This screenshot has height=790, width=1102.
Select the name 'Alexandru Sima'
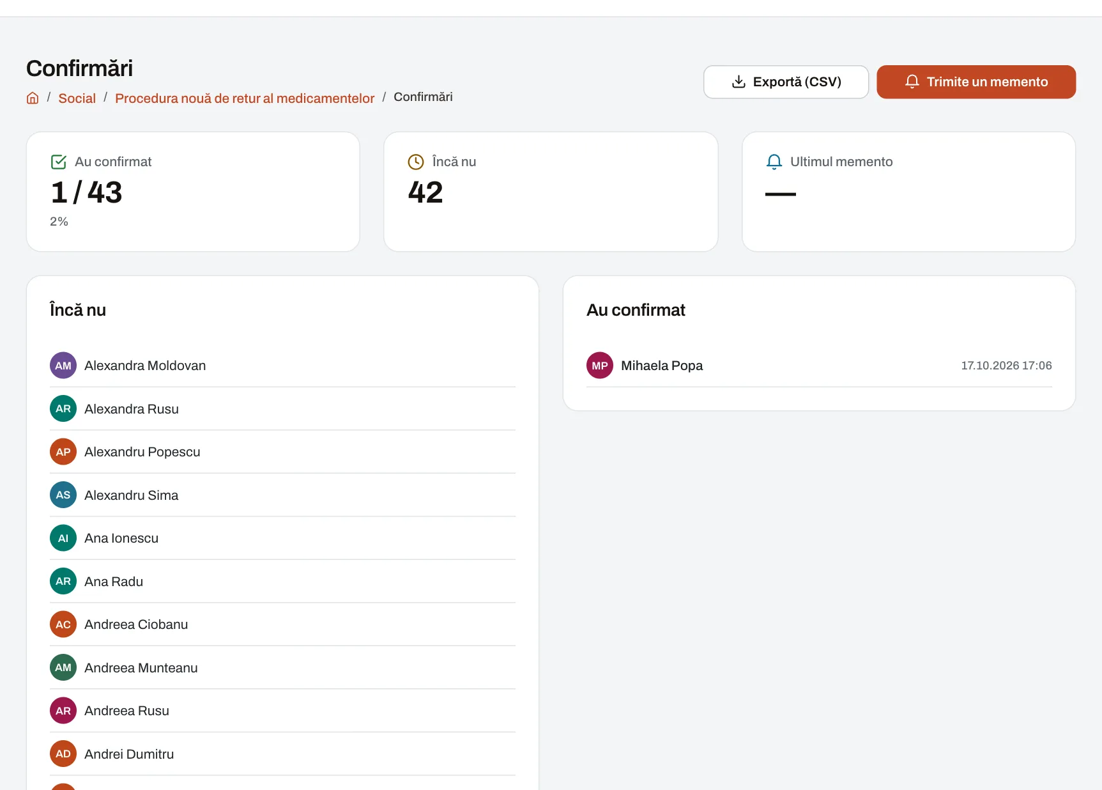point(132,495)
